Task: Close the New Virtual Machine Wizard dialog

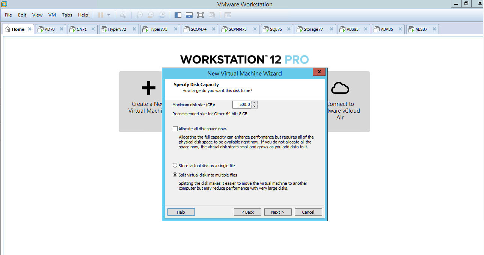Action: point(319,72)
